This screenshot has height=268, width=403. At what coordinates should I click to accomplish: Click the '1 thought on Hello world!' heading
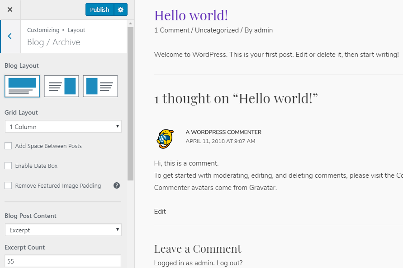tap(236, 98)
